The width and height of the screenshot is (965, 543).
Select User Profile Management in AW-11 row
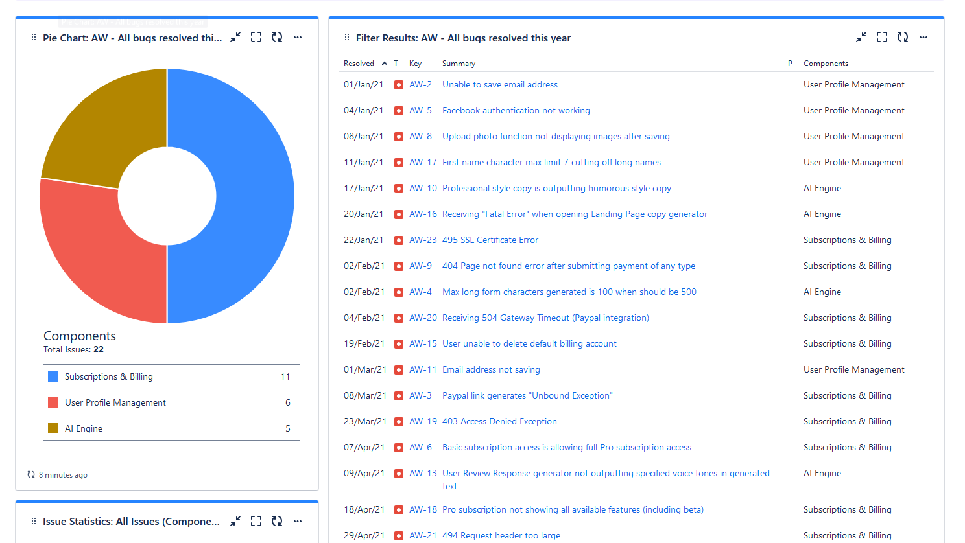(854, 369)
